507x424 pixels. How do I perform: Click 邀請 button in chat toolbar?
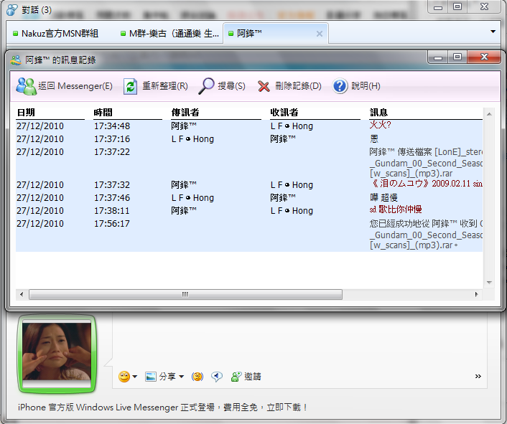point(246,377)
